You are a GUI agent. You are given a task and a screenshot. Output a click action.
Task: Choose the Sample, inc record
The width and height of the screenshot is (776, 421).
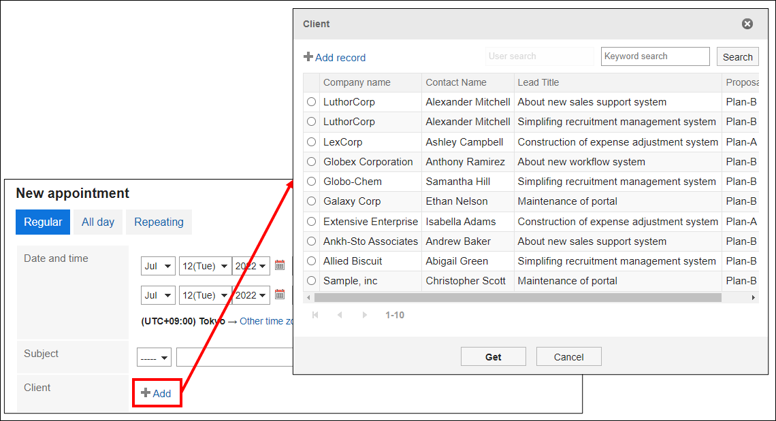[311, 280]
